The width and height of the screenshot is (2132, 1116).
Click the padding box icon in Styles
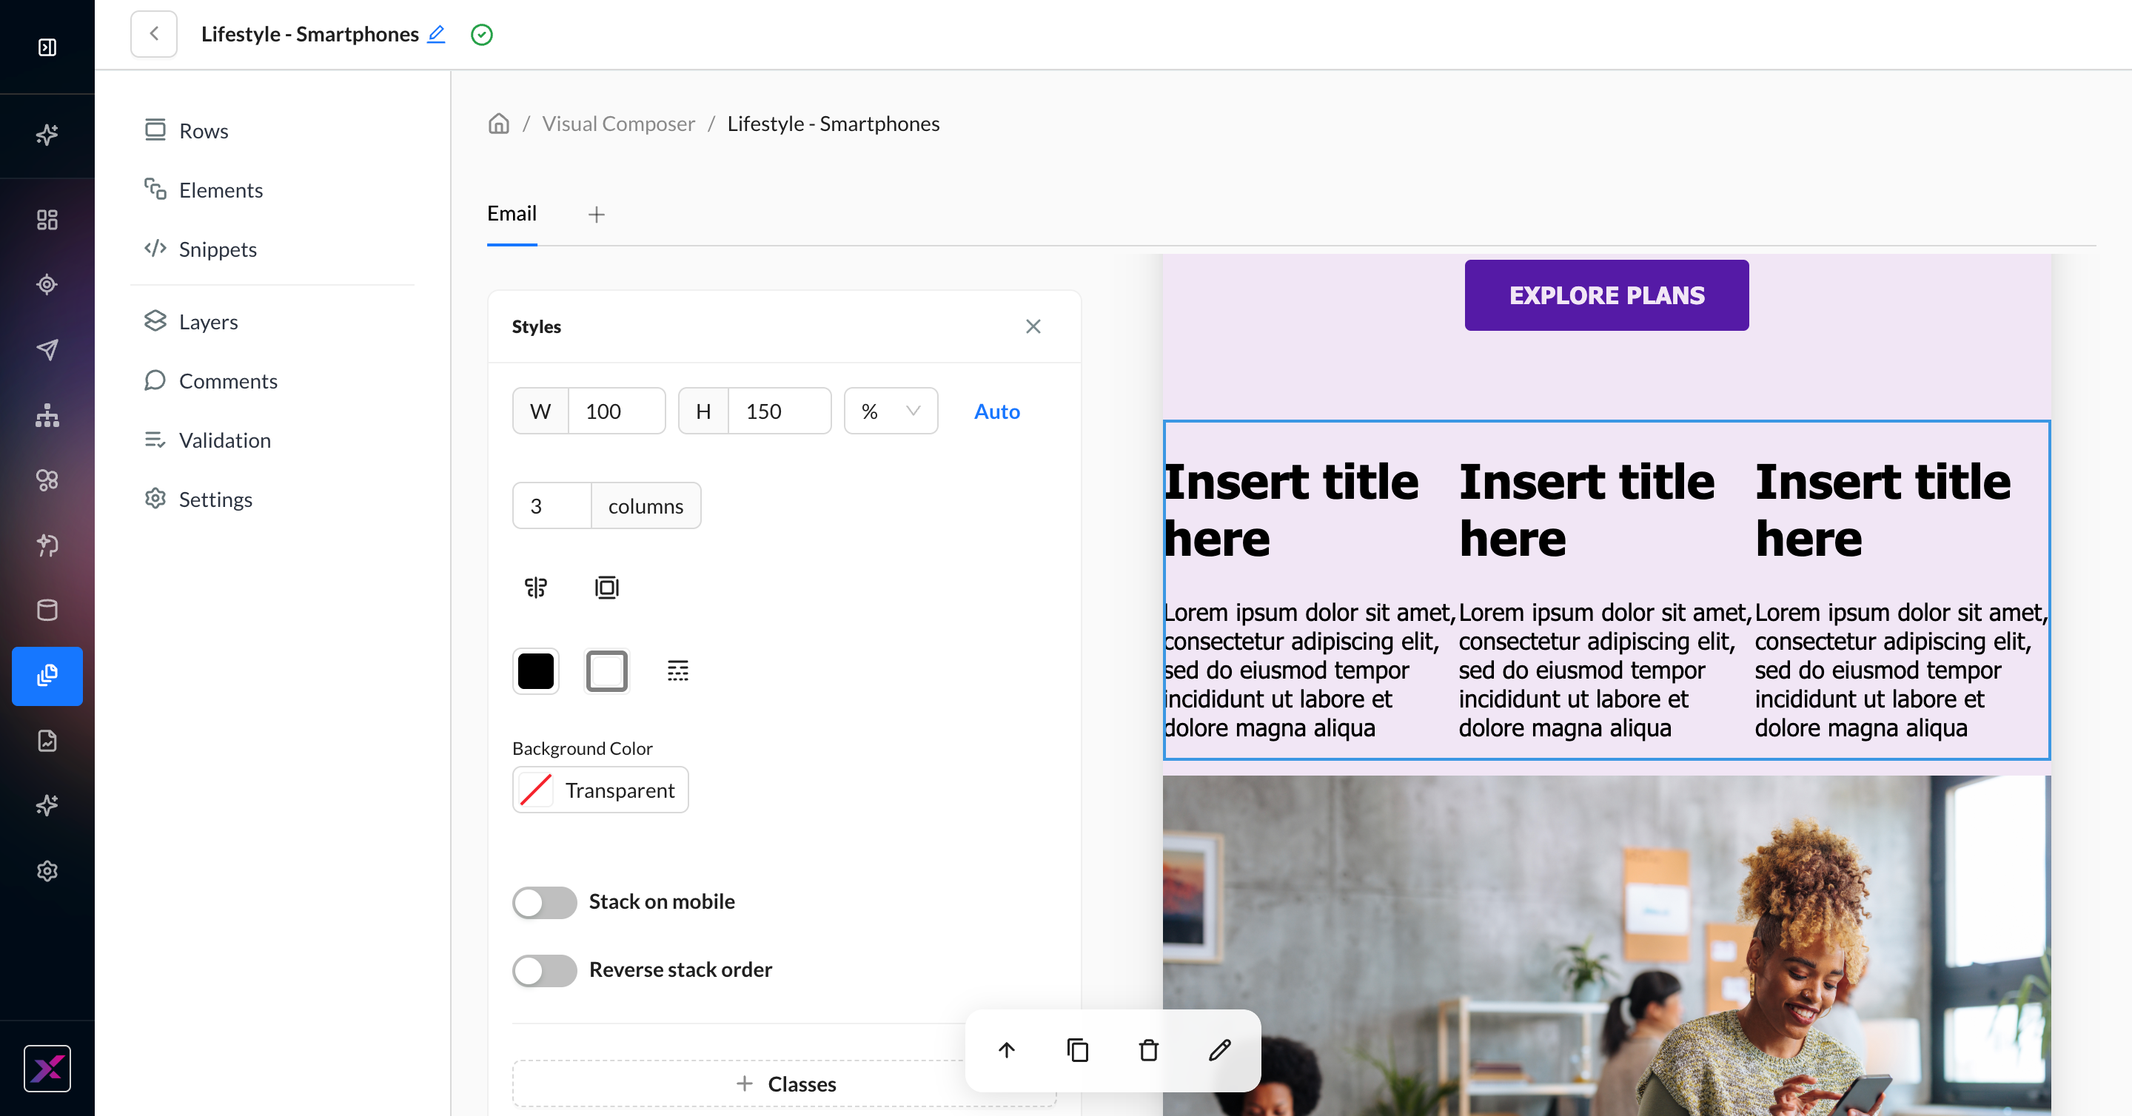(607, 588)
